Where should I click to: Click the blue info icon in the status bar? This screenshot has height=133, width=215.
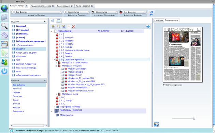[12, 131]
